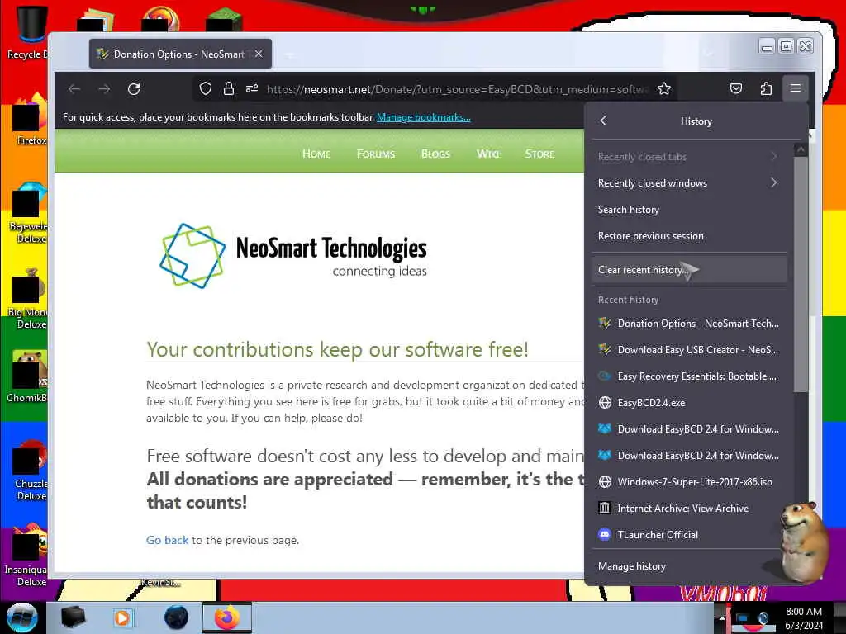
Task: Open EasyBCD2.4.exe history entry
Action: [689, 403]
